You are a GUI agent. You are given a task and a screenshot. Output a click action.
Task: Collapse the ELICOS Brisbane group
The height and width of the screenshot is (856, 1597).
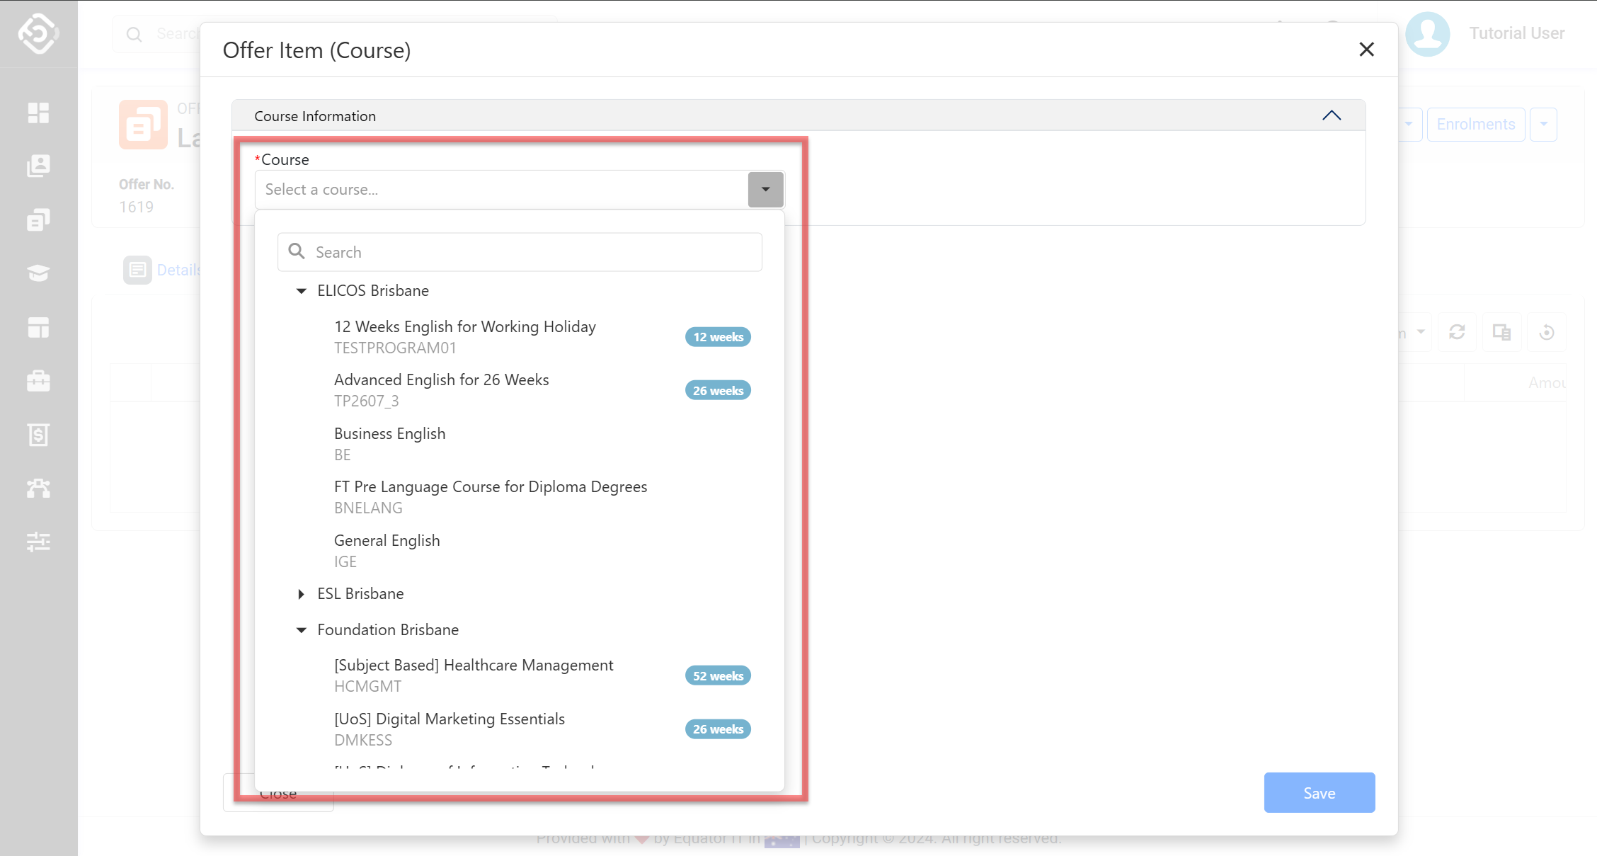click(x=302, y=291)
